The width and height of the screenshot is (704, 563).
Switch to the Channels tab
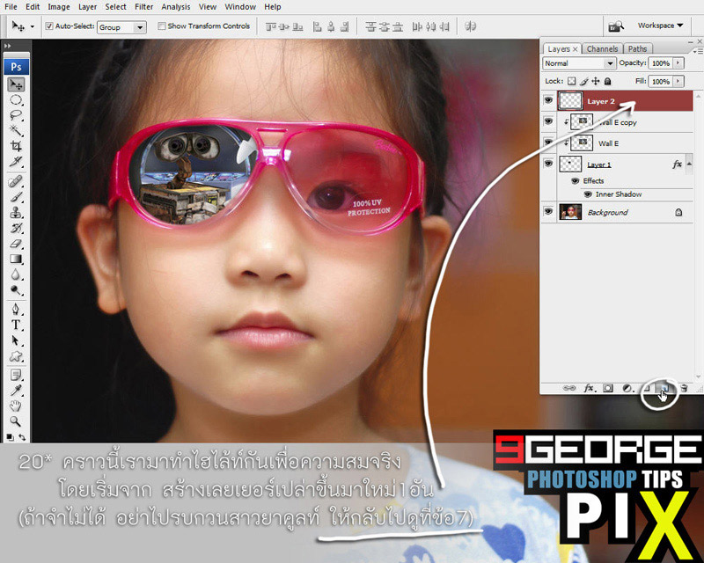[602, 49]
